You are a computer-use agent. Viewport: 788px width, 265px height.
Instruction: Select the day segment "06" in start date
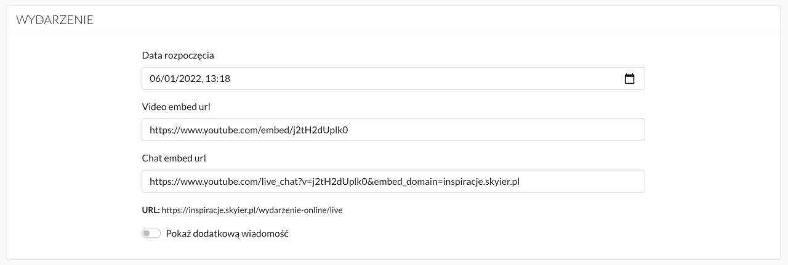pyautogui.click(x=156, y=79)
